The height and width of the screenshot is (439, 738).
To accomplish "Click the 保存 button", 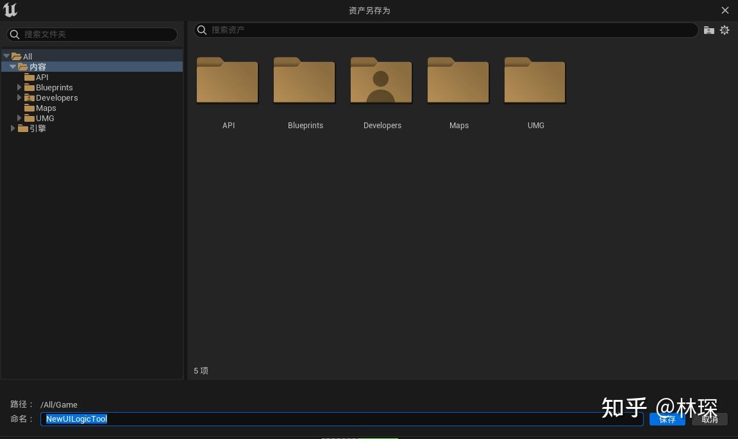I will (x=667, y=419).
